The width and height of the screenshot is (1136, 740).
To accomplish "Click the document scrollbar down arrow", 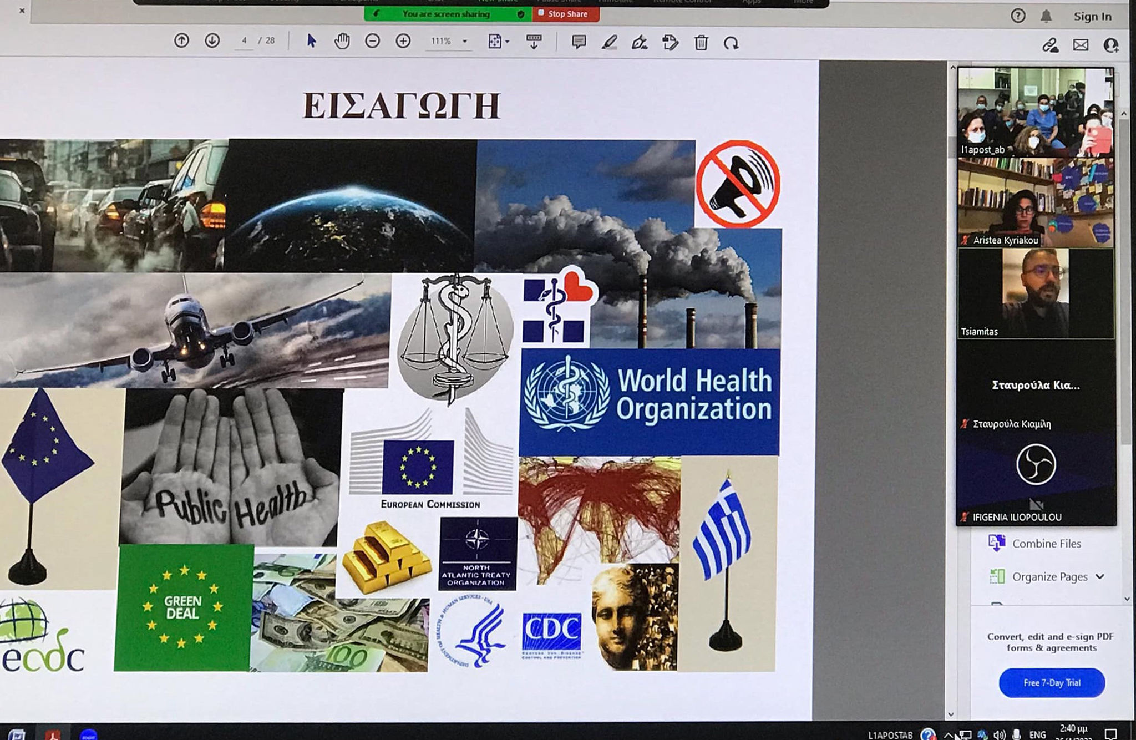I will (951, 714).
